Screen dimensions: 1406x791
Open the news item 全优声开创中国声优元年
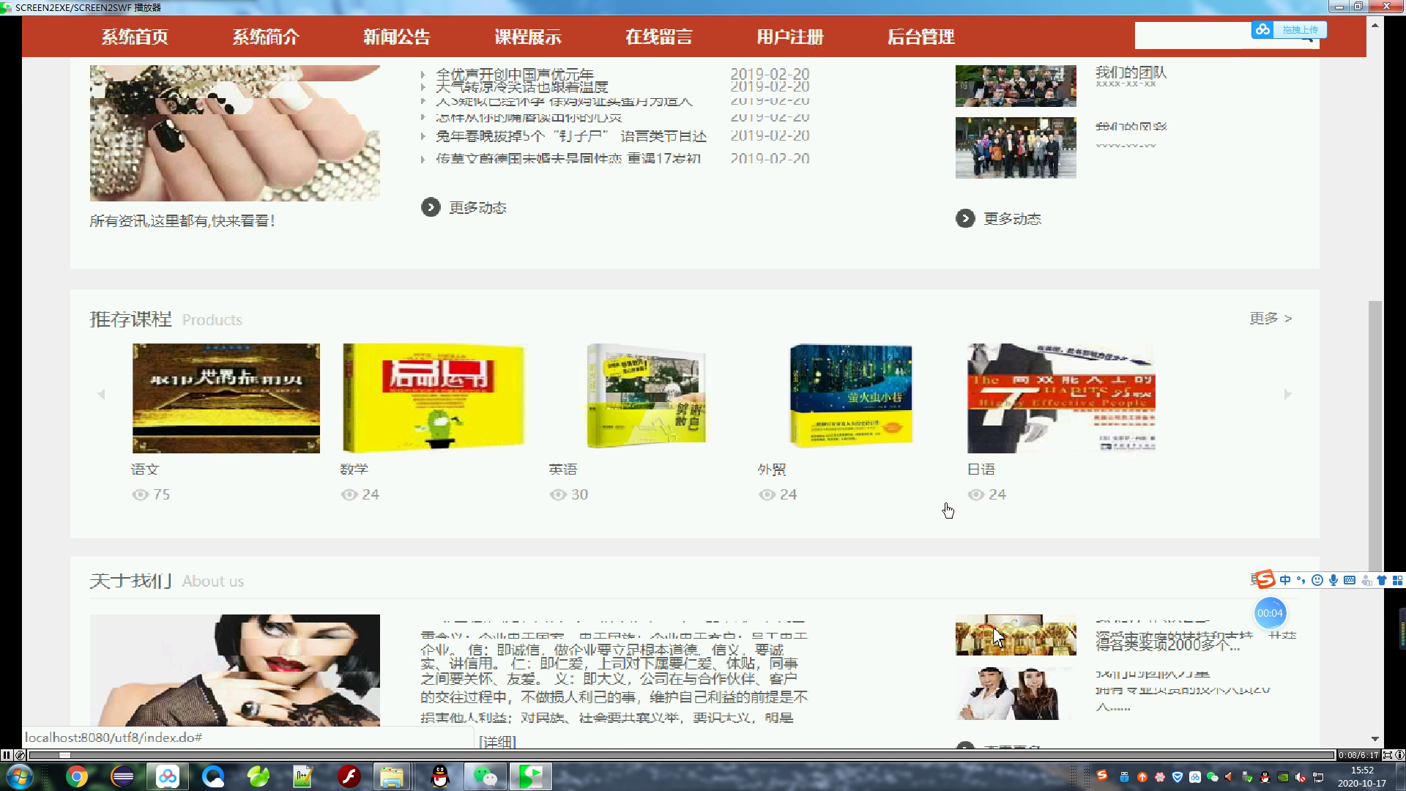[x=515, y=74]
